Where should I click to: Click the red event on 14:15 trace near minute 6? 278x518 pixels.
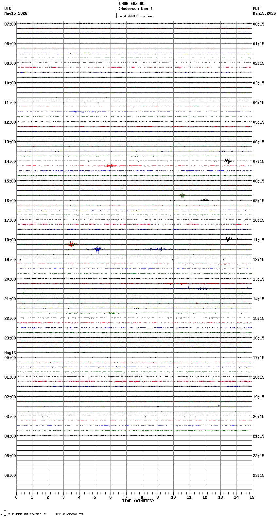111,166
